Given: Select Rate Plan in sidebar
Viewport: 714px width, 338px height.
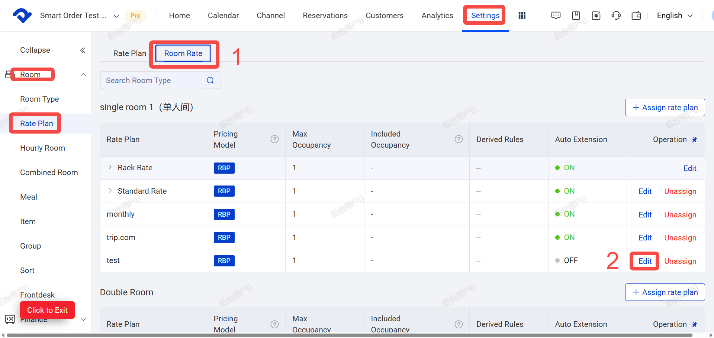Looking at the screenshot, I should [x=36, y=124].
